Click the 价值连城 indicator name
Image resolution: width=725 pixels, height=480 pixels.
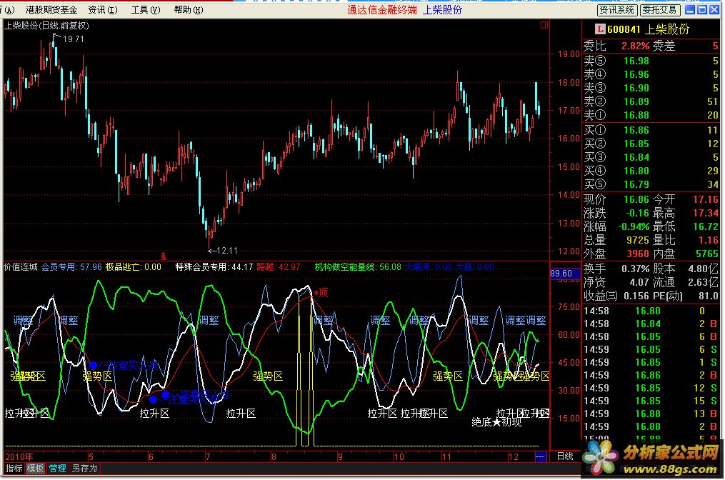click(x=21, y=267)
